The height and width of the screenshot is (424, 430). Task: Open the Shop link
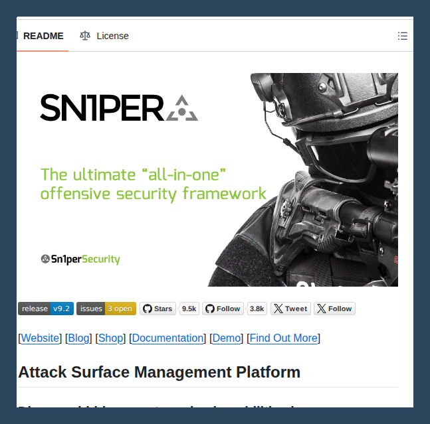tap(110, 338)
